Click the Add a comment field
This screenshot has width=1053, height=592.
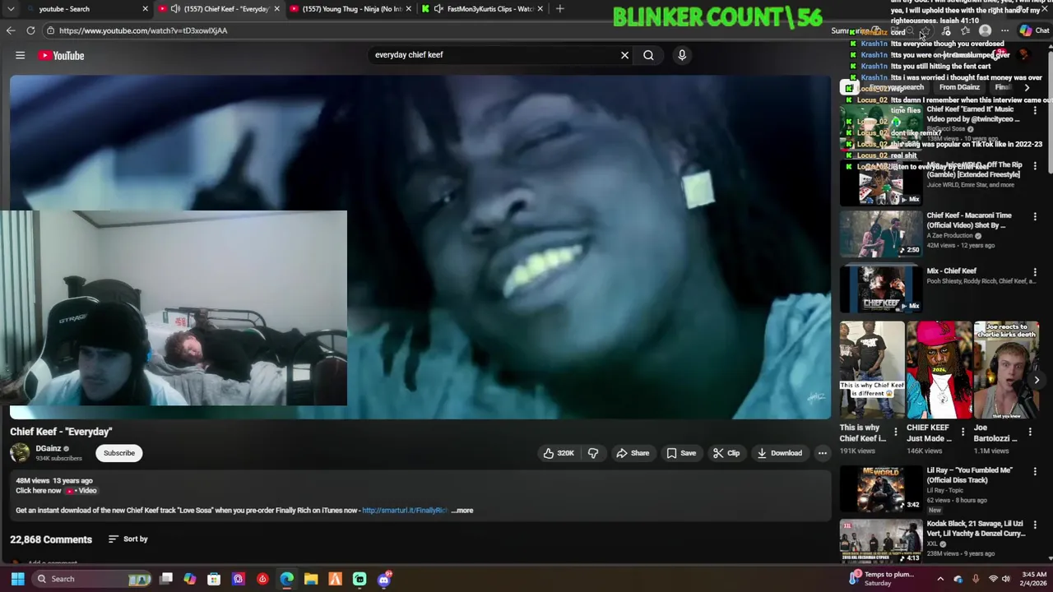pyautogui.click(x=53, y=564)
